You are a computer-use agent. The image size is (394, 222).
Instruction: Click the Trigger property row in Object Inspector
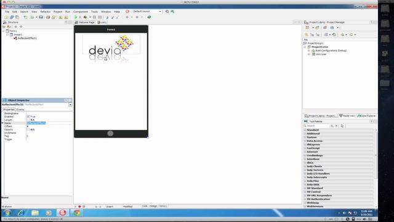(x=38, y=139)
